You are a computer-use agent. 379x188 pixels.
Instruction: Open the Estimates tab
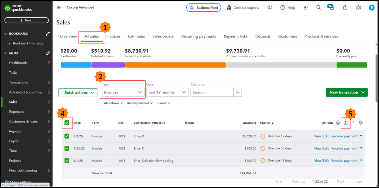pyautogui.click(x=136, y=36)
